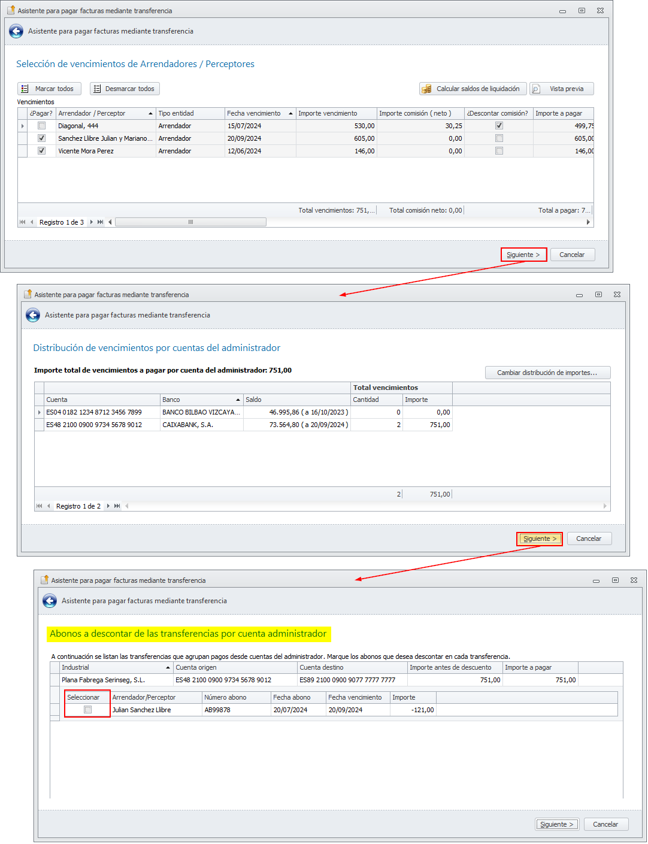Close the third wizard window

[634, 580]
